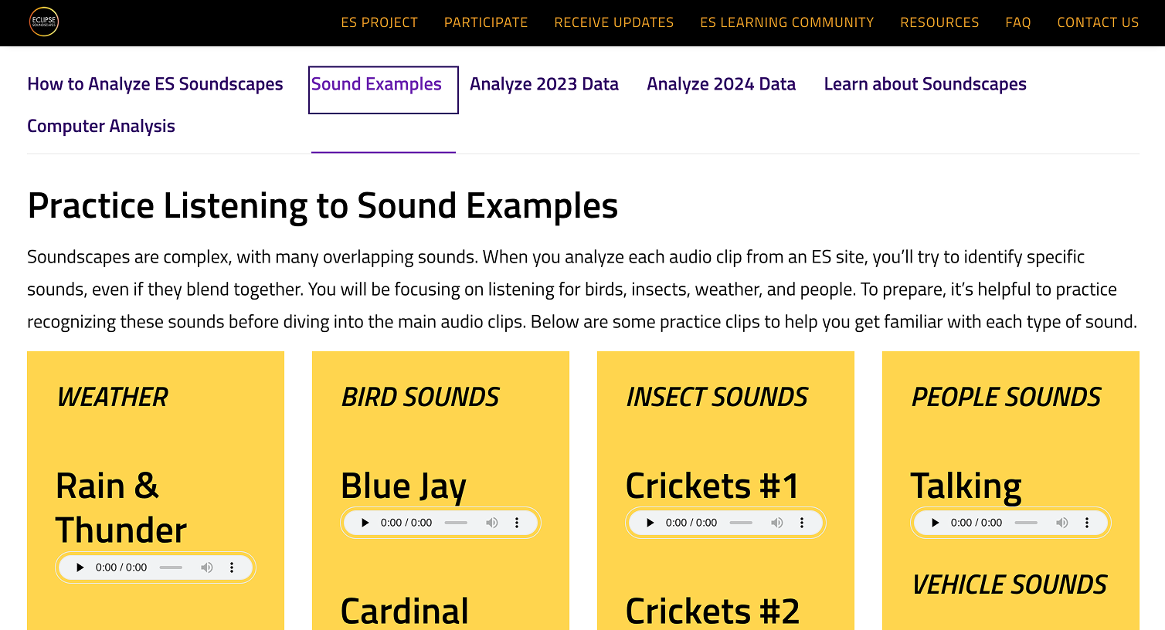Screen dimensions: 1165x630
Task: Click the PEOPLE SOUNDS category heading
Action: 1007,397
